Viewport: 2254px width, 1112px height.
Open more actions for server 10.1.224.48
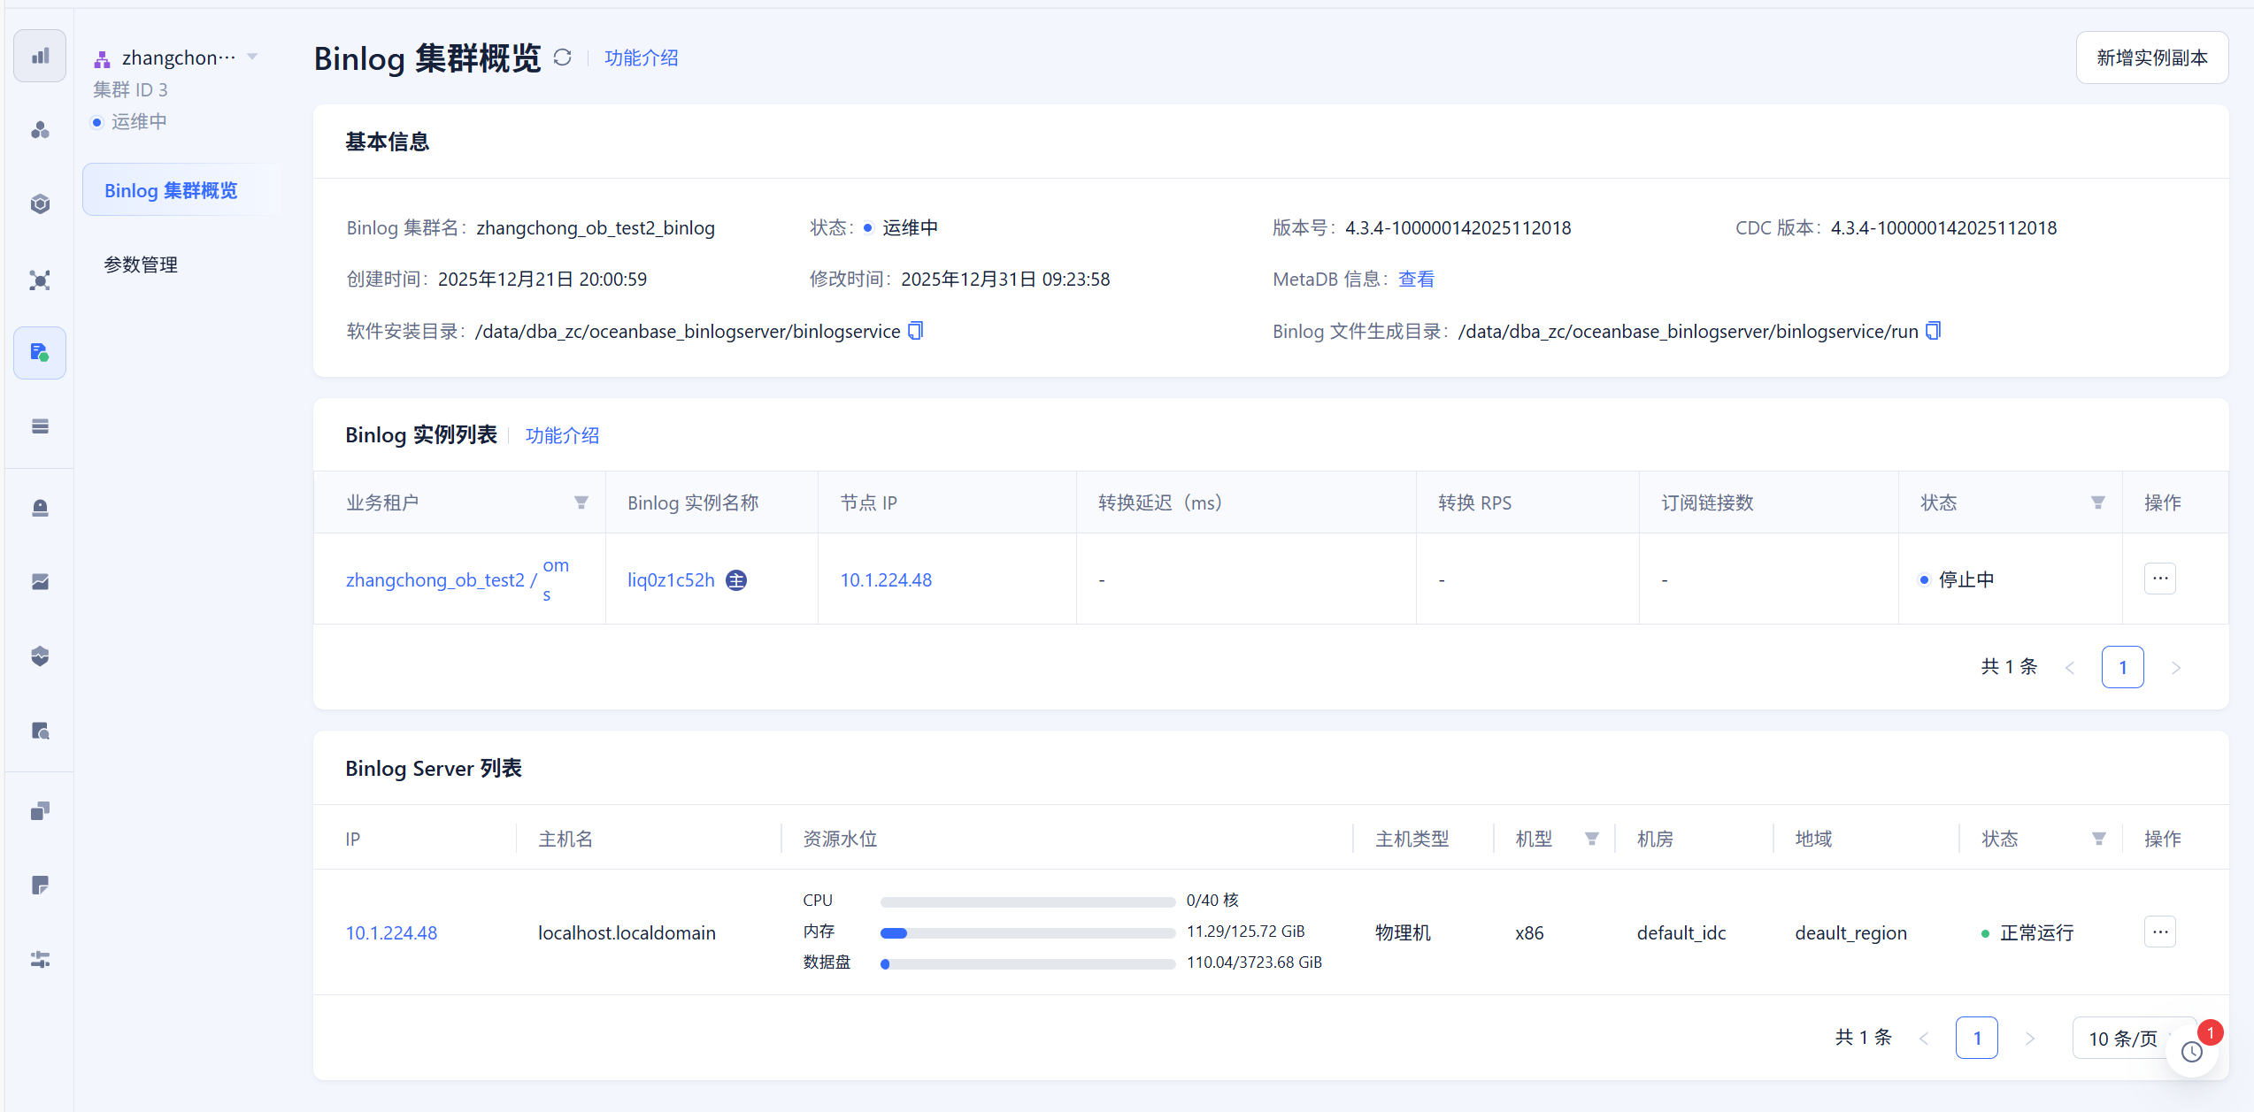click(2160, 932)
